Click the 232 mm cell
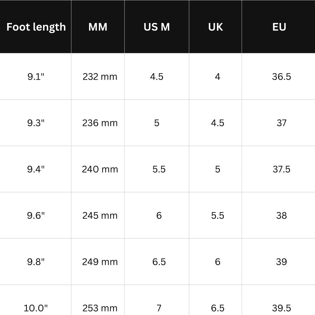The height and width of the screenshot is (315, 315). click(98, 77)
